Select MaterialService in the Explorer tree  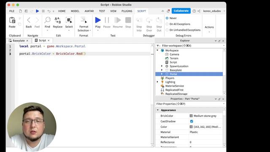click(174, 86)
